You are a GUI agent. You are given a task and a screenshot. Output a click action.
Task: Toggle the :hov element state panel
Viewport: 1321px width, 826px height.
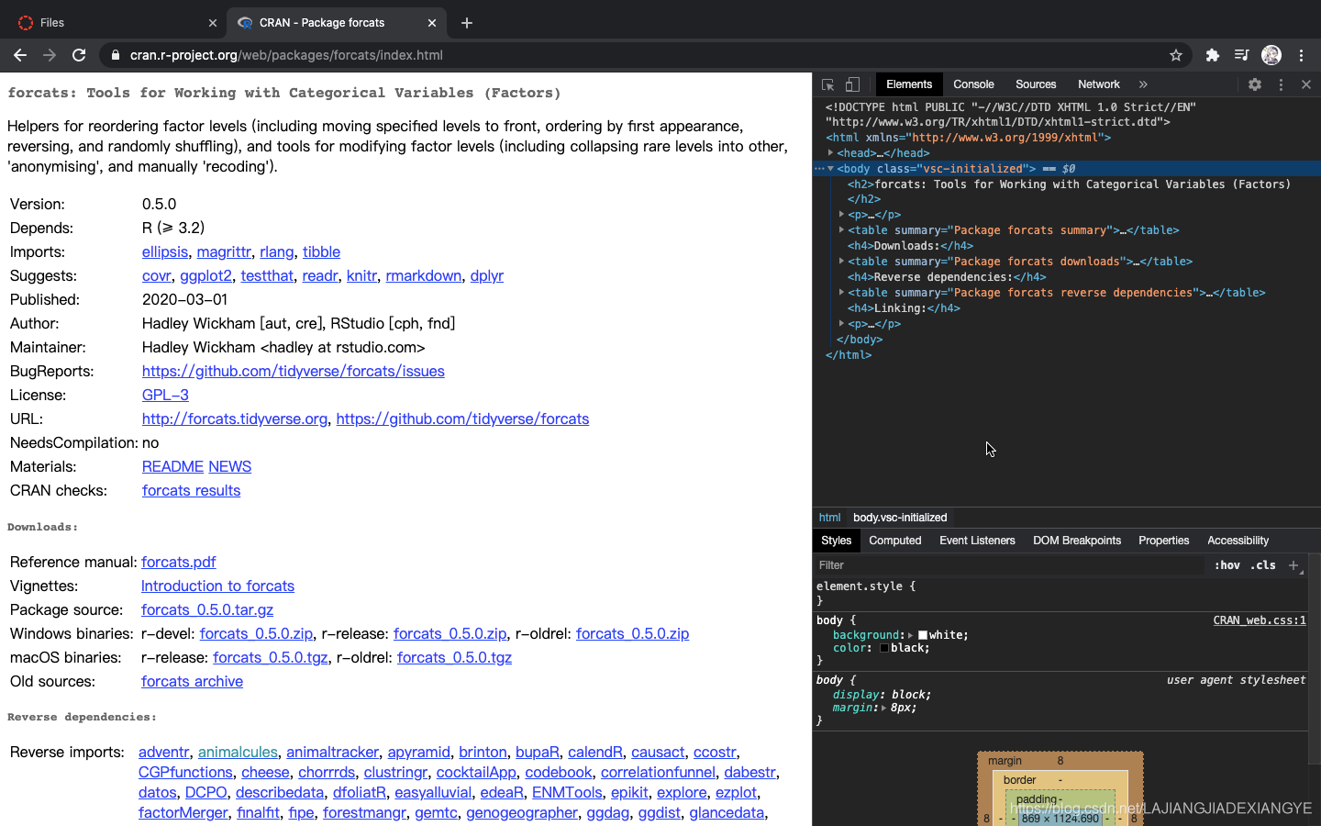coord(1227,565)
